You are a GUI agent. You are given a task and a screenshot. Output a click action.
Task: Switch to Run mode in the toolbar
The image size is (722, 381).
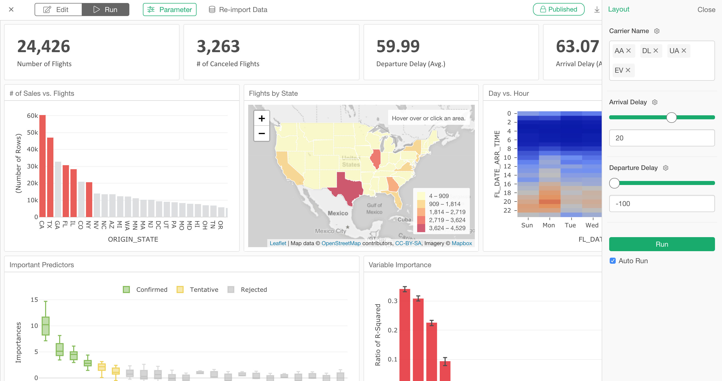click(105, 10)
